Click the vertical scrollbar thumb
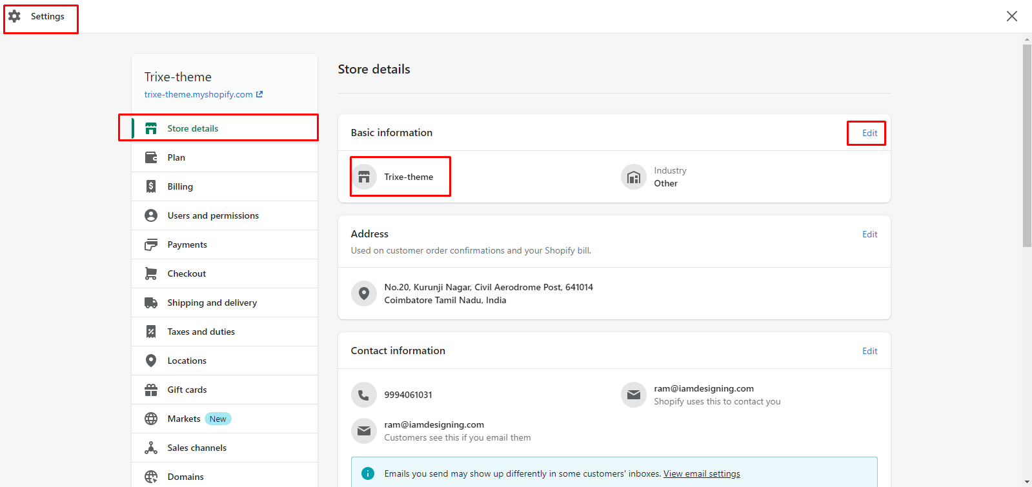Viewport: 1032px width, 487px height. coord(1027,145)
